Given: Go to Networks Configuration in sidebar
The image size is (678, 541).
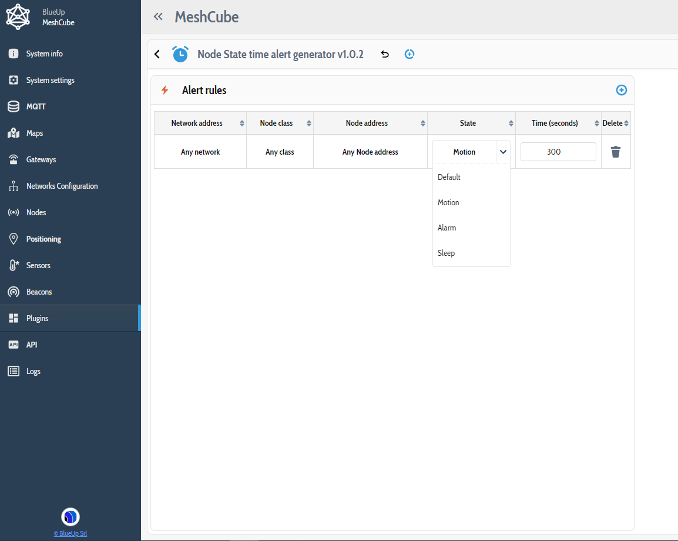Looking at the screenshot, I should (62, 186).
